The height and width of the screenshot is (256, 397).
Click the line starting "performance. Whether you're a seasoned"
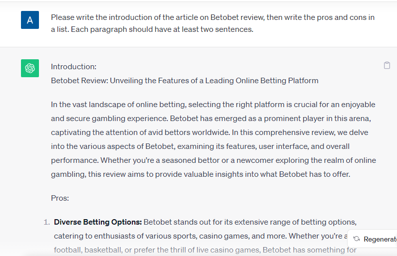point(213,160)
